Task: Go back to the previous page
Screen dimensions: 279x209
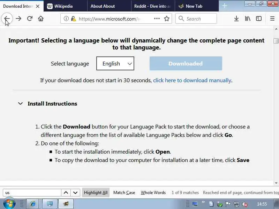Action: (x=7, y=18)
